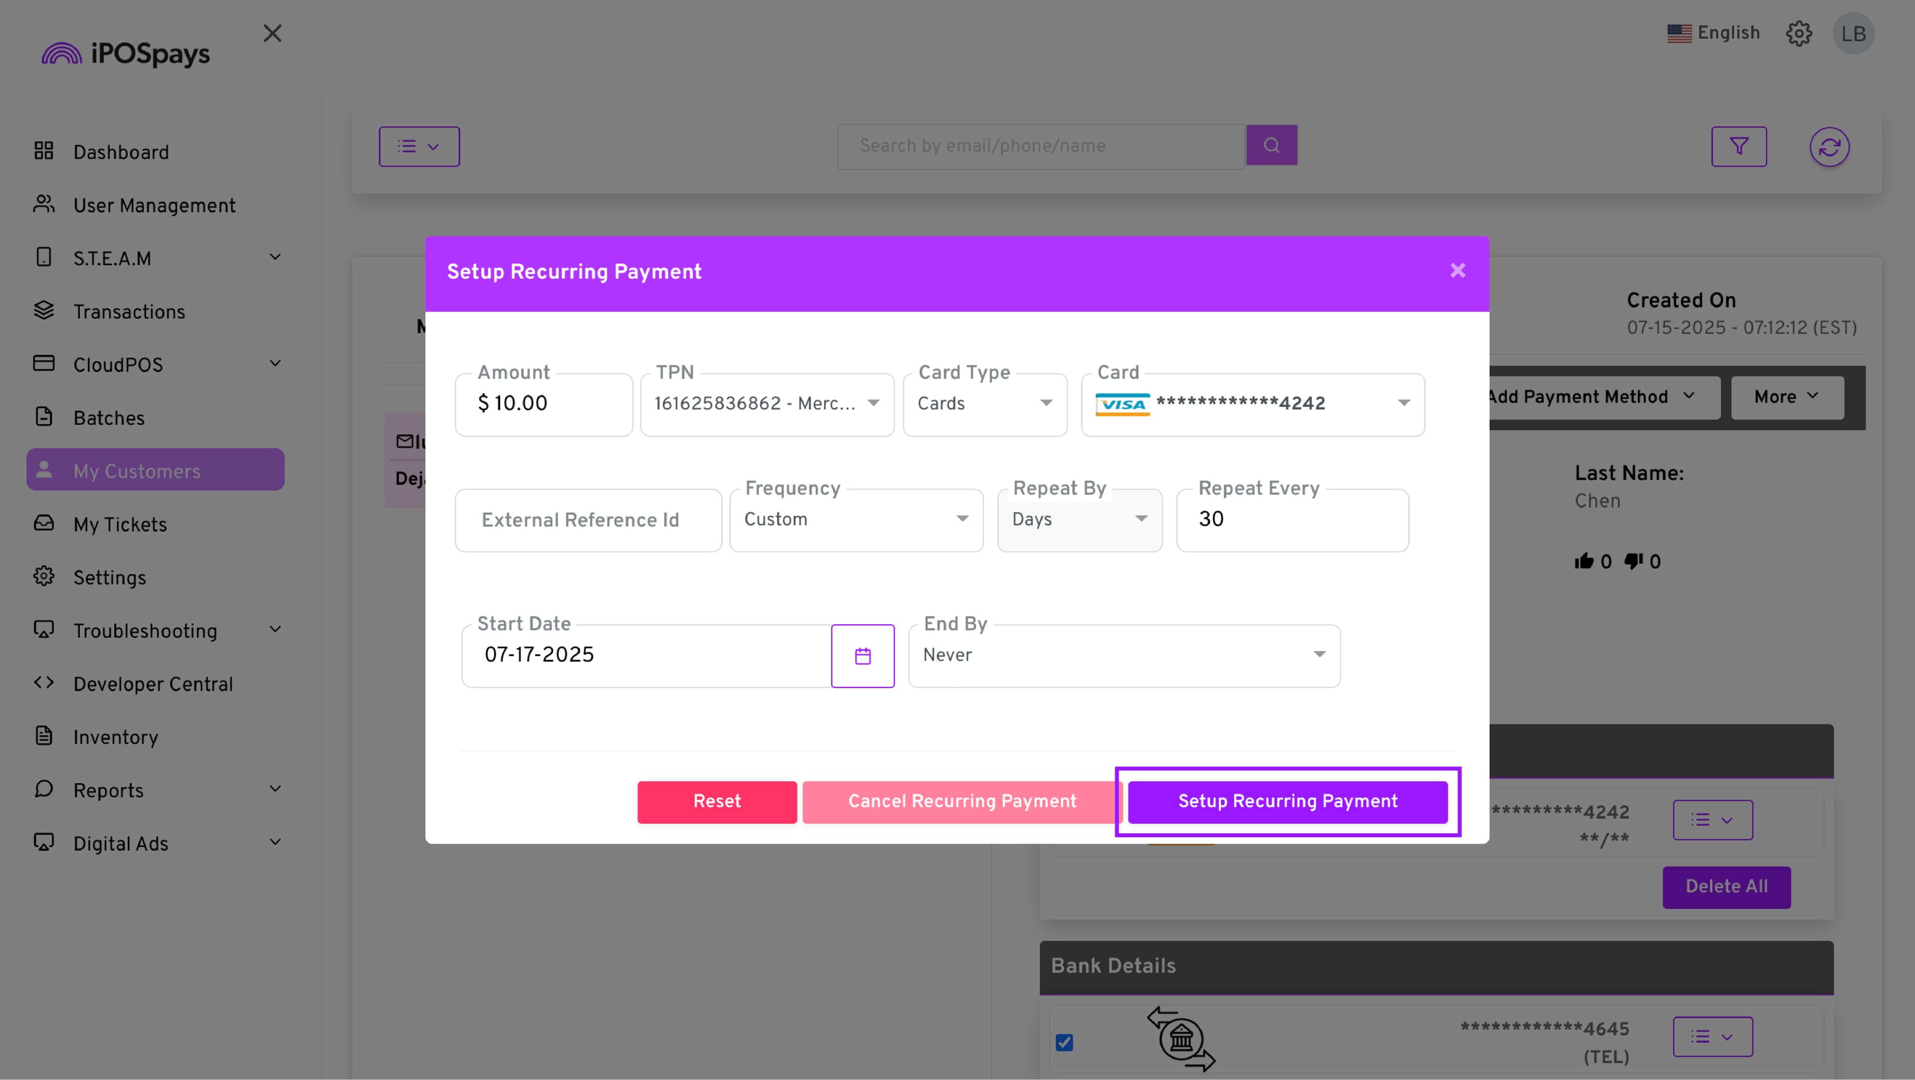Go to Transactions in the sidebar
The height and width of the screenshot is (1080, 1915).
[x=129, y=312]
